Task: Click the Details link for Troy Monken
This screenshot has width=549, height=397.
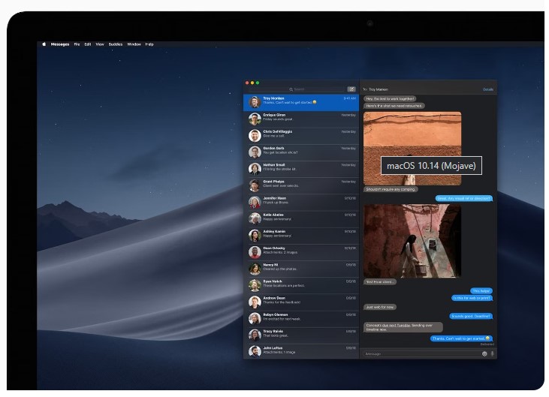Action: coord(488,89)
